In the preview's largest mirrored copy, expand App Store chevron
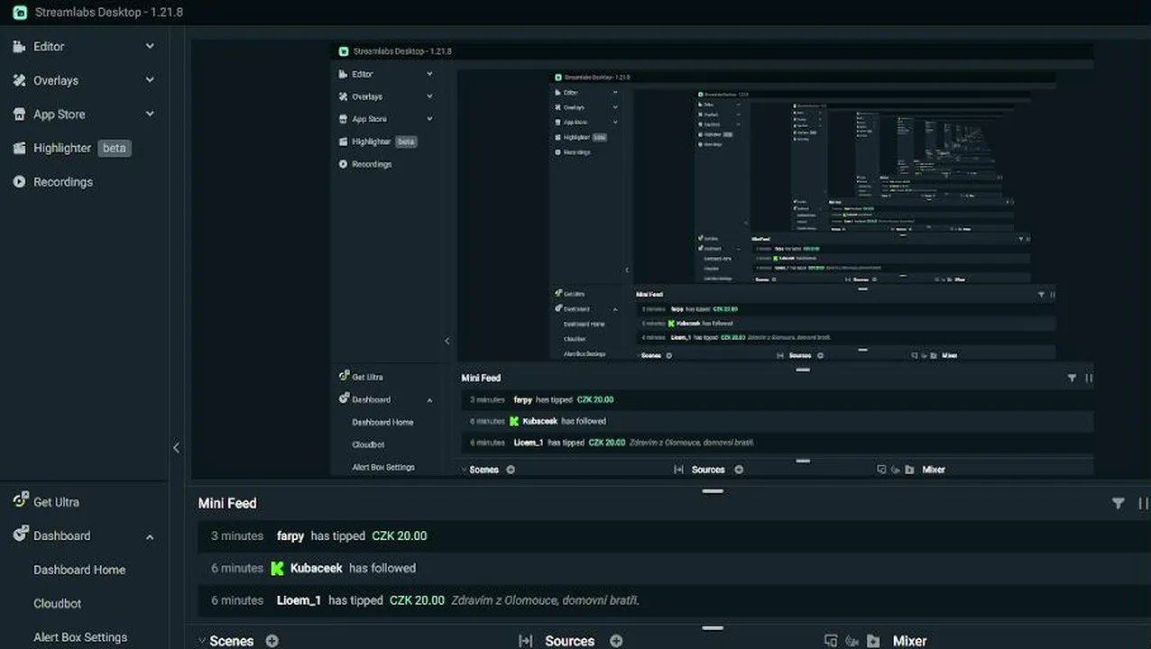 (x=429, y=119)
